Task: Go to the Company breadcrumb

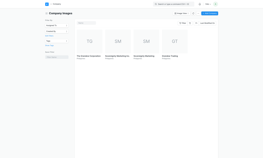Action: tap(57, 4)
